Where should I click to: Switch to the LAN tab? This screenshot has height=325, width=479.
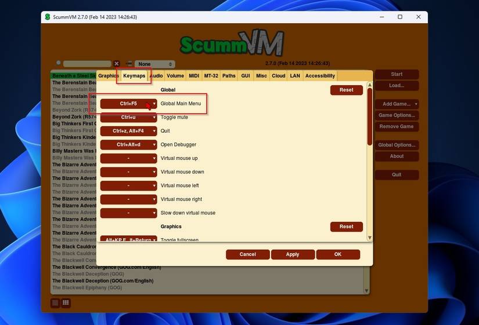295,76
